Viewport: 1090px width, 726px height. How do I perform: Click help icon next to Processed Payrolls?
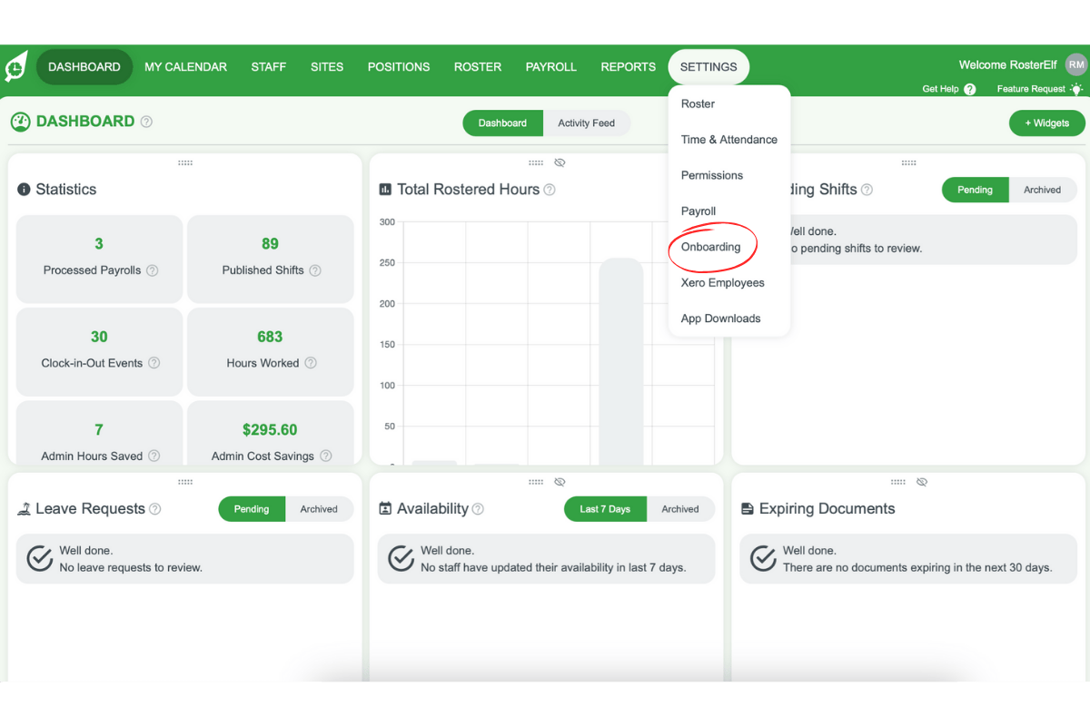[153, 270]
